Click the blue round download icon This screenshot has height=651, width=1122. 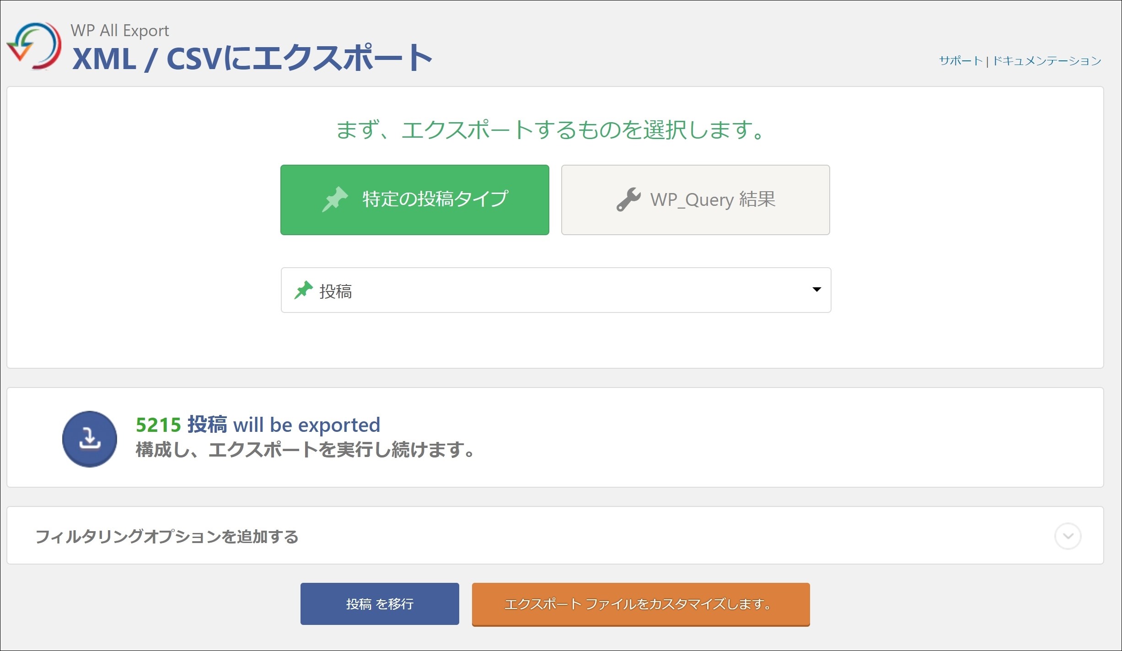point(90,439)
